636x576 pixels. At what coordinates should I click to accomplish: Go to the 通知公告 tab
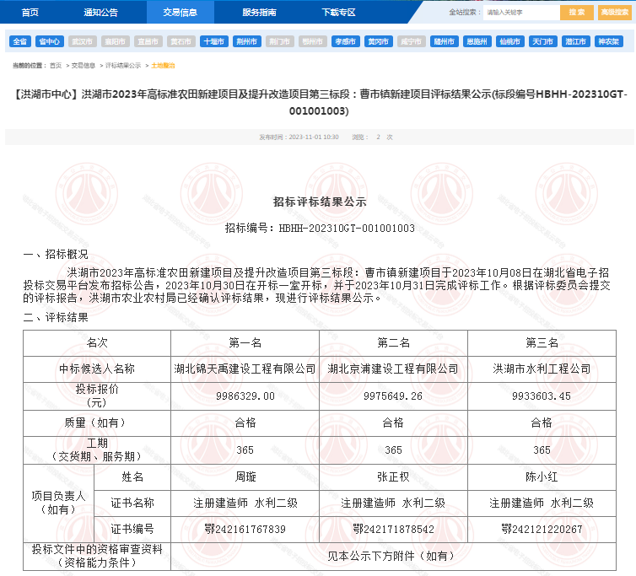[100, 13]
